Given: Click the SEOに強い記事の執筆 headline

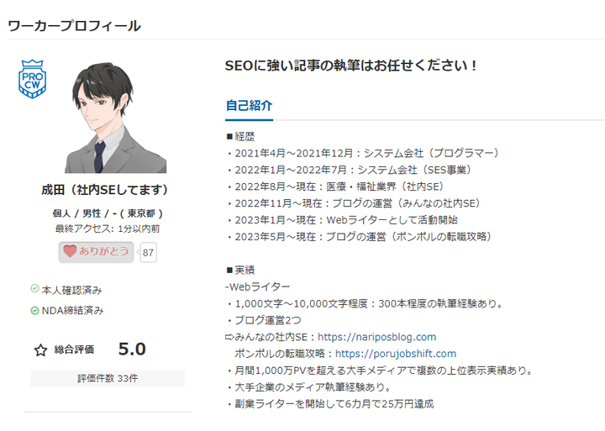Looking at the screenshot, I should click(x=350, y=66).
